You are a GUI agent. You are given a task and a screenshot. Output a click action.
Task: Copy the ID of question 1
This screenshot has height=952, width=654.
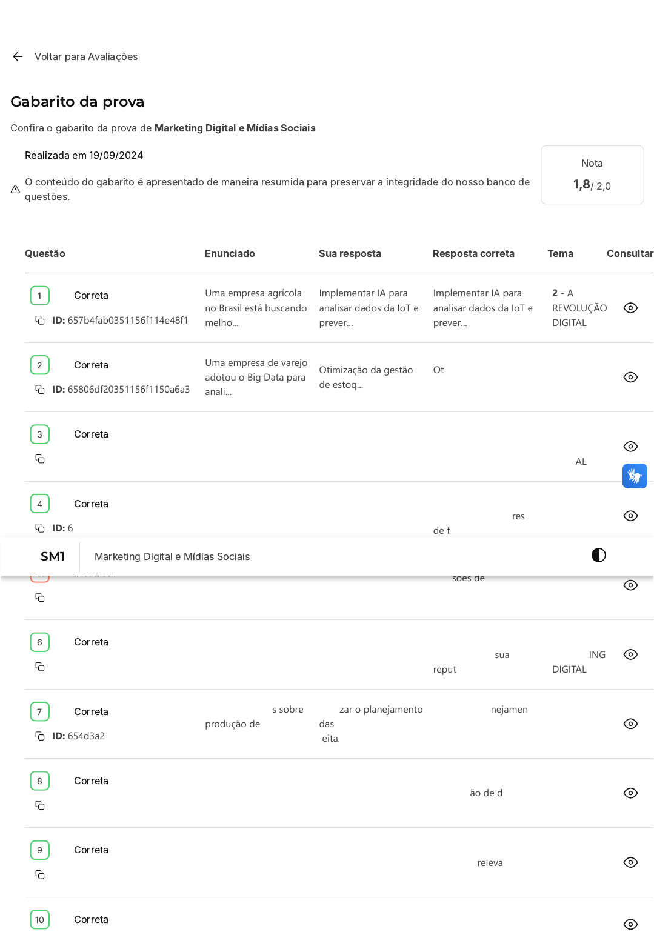[x=40, y=320]
